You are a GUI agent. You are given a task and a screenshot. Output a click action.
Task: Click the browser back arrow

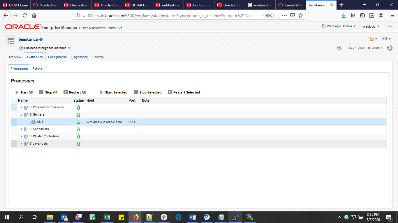[x=6, y=15]
